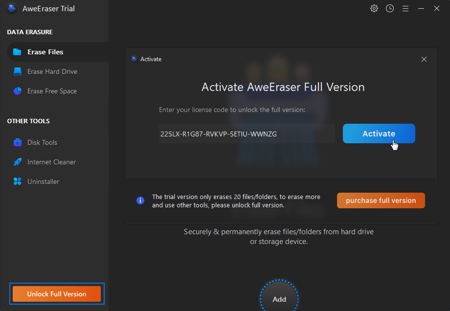
Task: Click the AweEraser logo in title bar
Action: coord(12,9)
